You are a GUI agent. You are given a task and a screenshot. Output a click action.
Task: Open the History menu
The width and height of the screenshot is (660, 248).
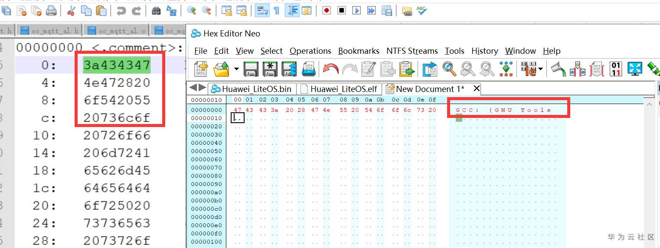[x=485, y=51]
